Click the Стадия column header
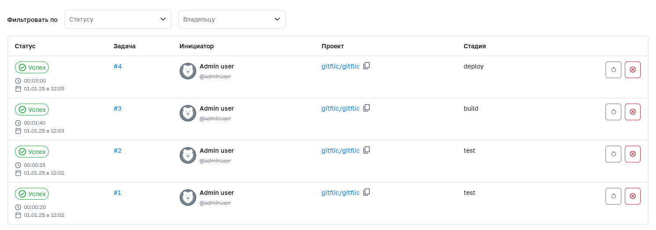Image resolution: width=656 pixels, height=230 pixels. (x=474, y=46)
